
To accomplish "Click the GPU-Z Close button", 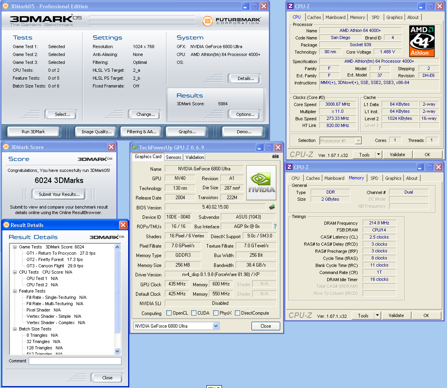I will point(266,326).
